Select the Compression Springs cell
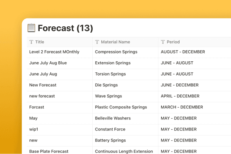The image size is (231, 154). [125, 52]
